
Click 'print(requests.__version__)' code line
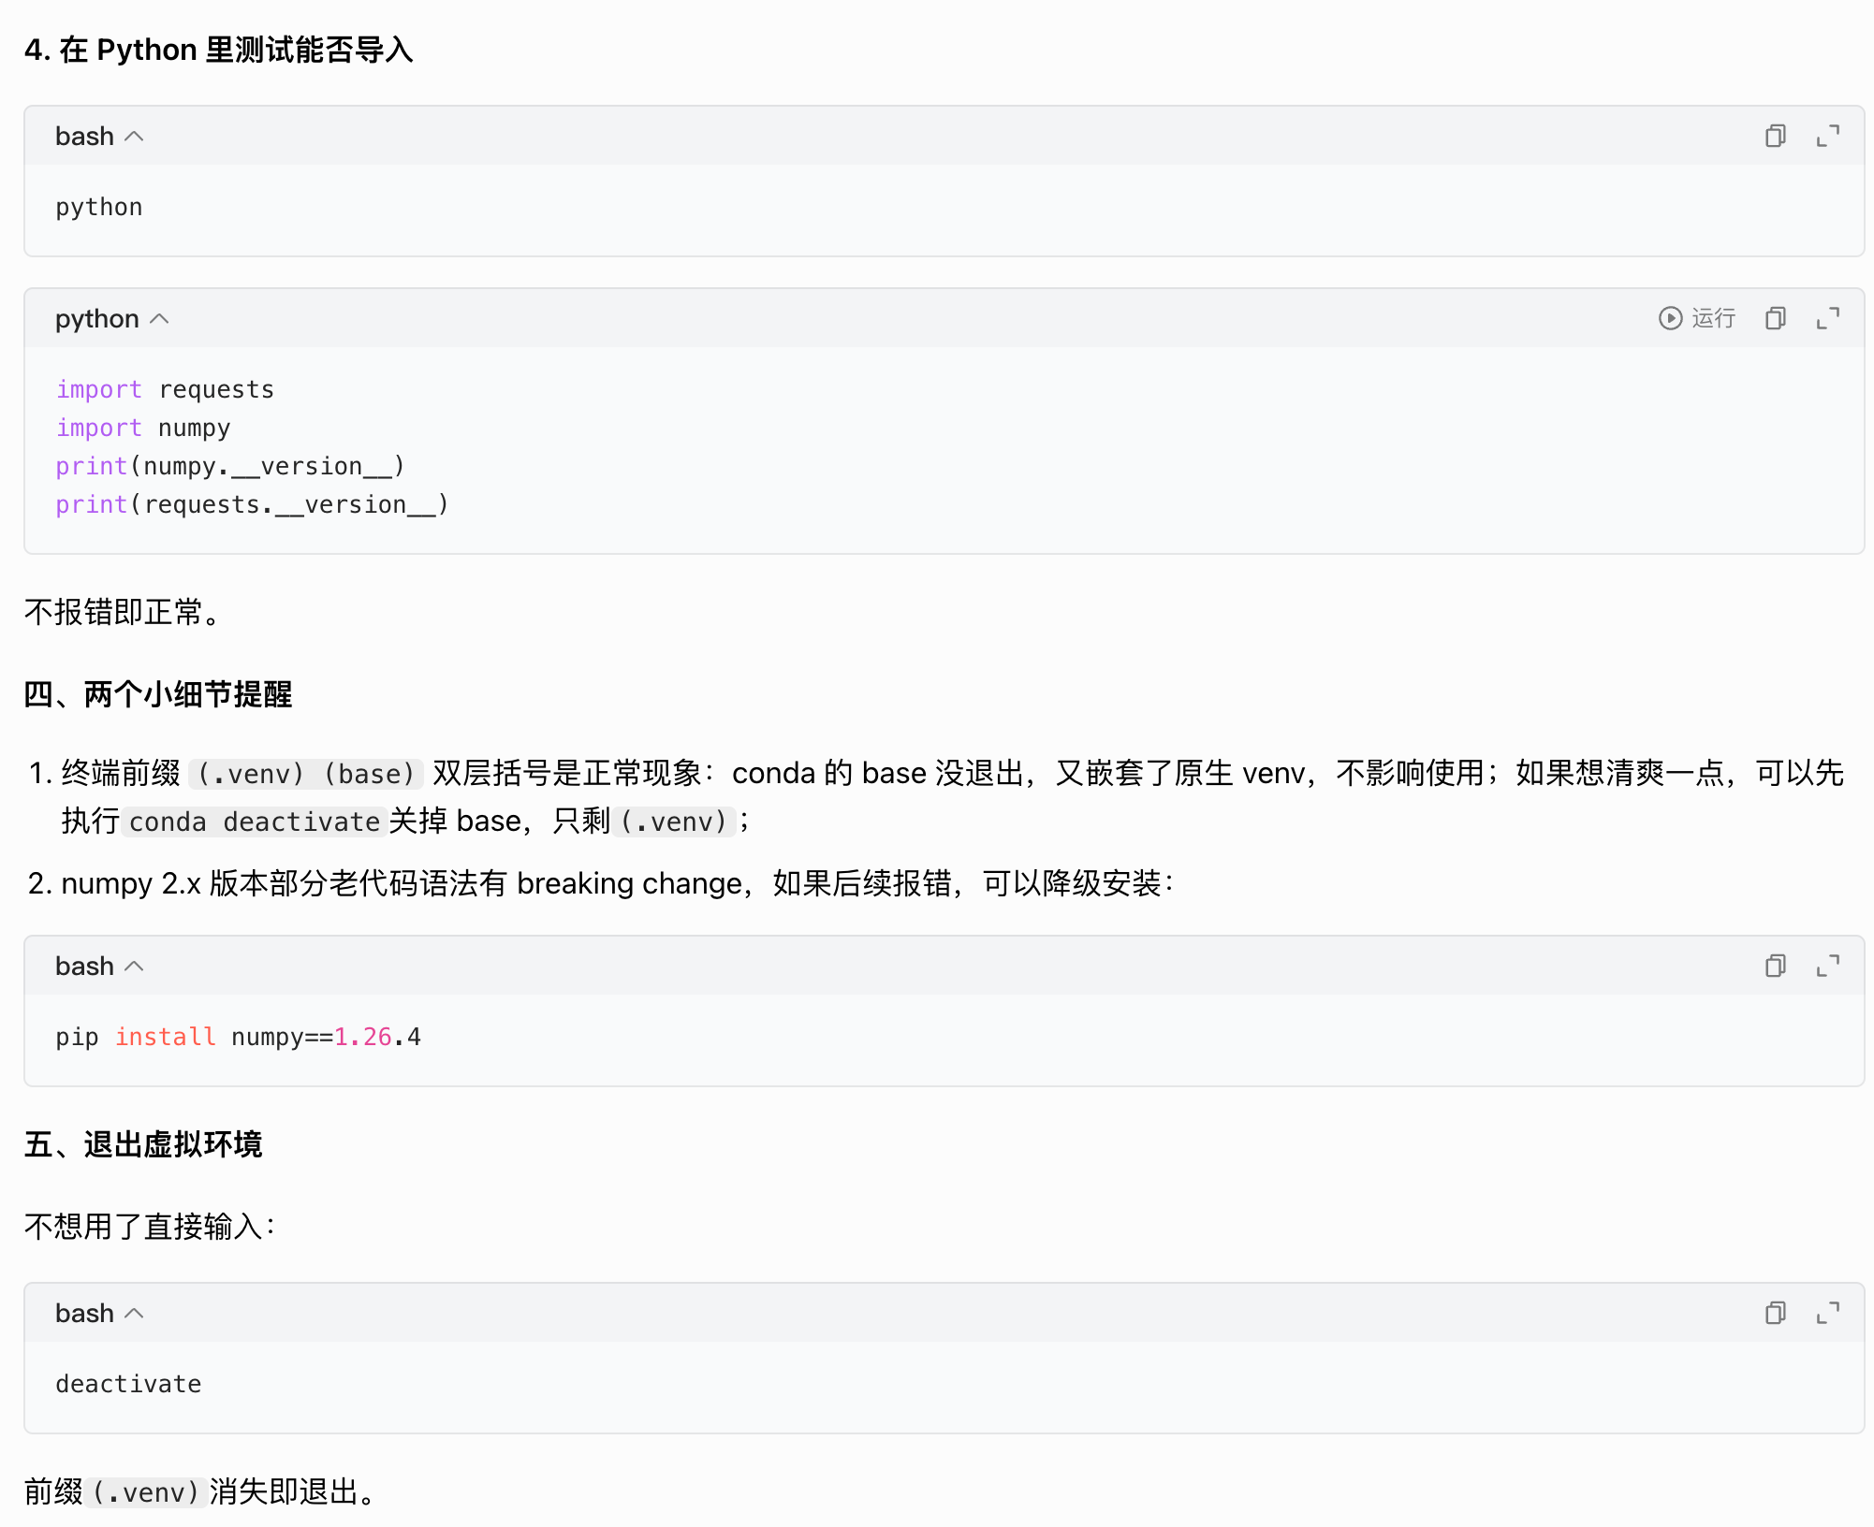click(252, 504)
